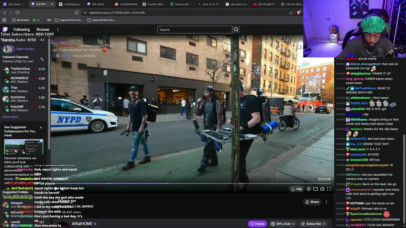Switch to the Clip Queue browser tab
This screenshot has height=228, width=406.
point(14,4)
